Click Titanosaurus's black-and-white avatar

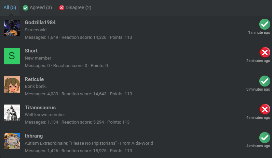[x=12, y=113]
